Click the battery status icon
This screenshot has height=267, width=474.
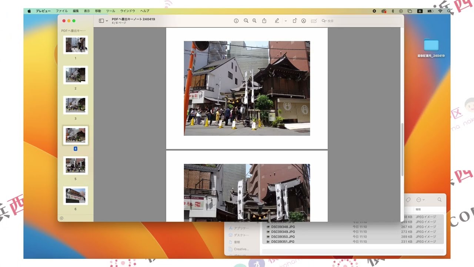[x=430, y=11]
